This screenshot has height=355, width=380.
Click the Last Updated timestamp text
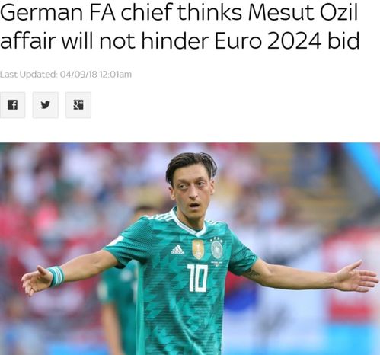click(x=65, y=75)
